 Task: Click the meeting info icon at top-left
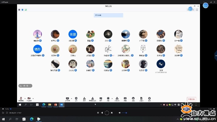19,10
